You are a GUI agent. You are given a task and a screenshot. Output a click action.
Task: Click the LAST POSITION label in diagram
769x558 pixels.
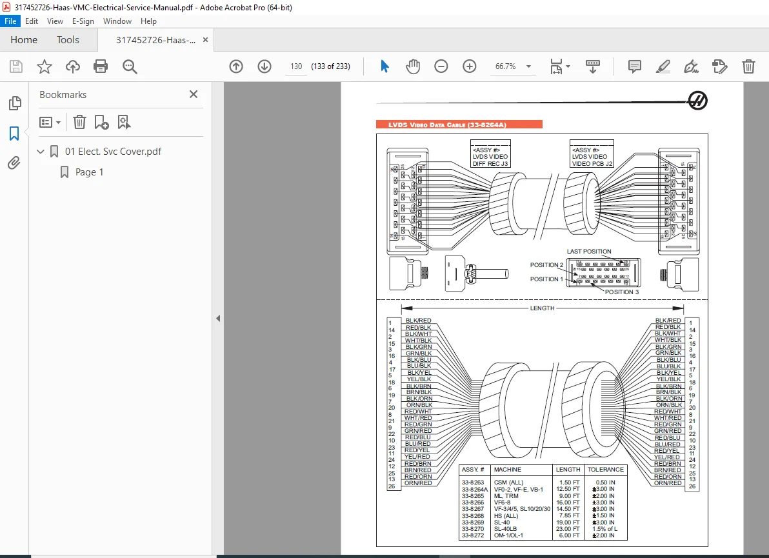589,252
